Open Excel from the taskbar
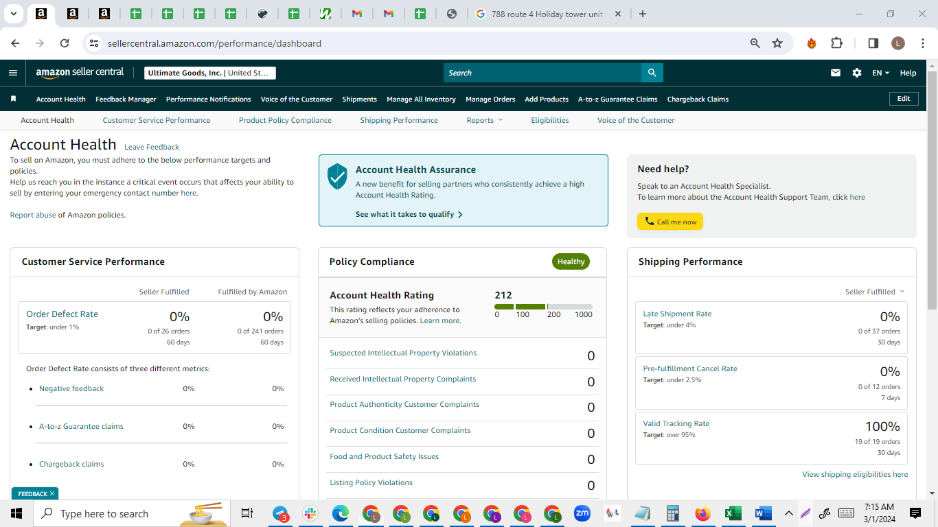 coord(733,513)
